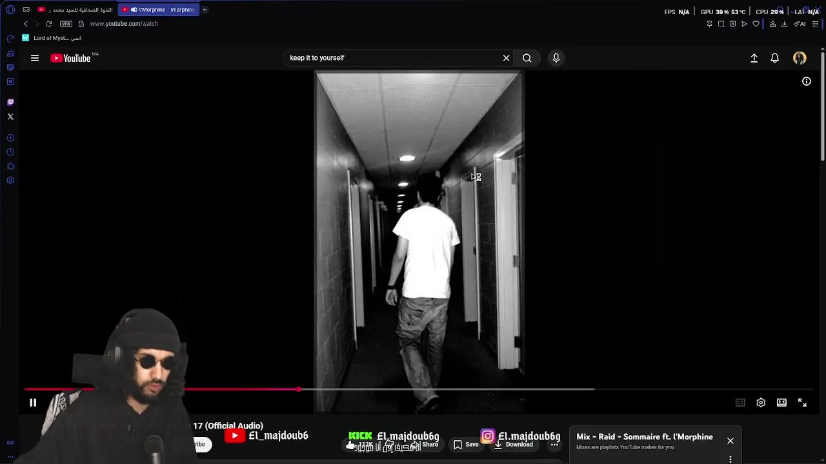Open the ad blocker shield X icon
Viewport: 826px width, 464px height.
(x=732, y=24)
